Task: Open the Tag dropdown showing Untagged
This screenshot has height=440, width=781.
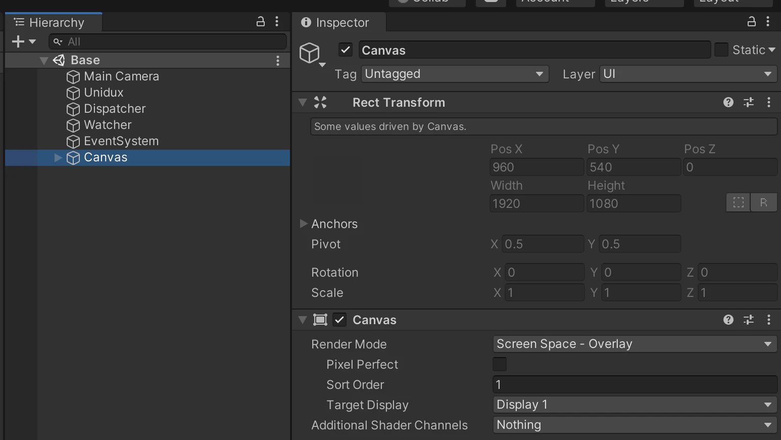Action: click(455, 74)
